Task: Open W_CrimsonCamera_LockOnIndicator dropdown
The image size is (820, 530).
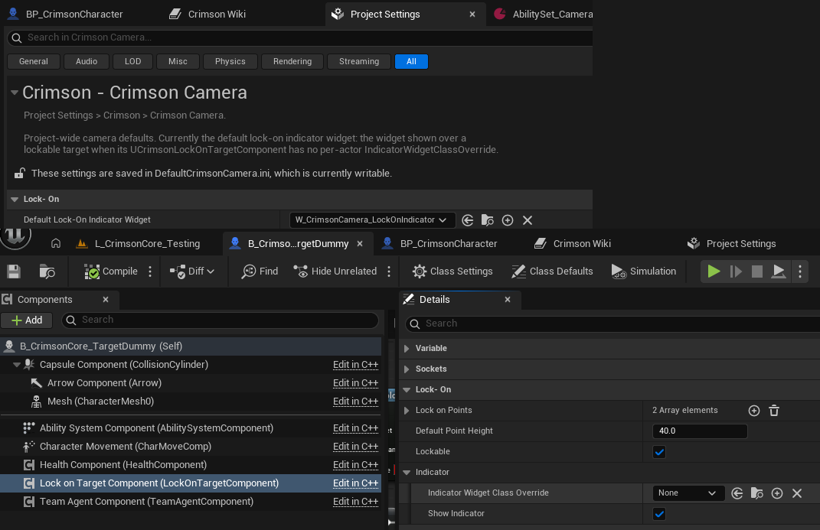Action: tap(372, 219)
